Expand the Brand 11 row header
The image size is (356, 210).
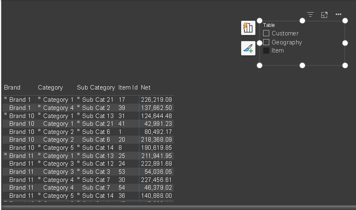[5, 154]
